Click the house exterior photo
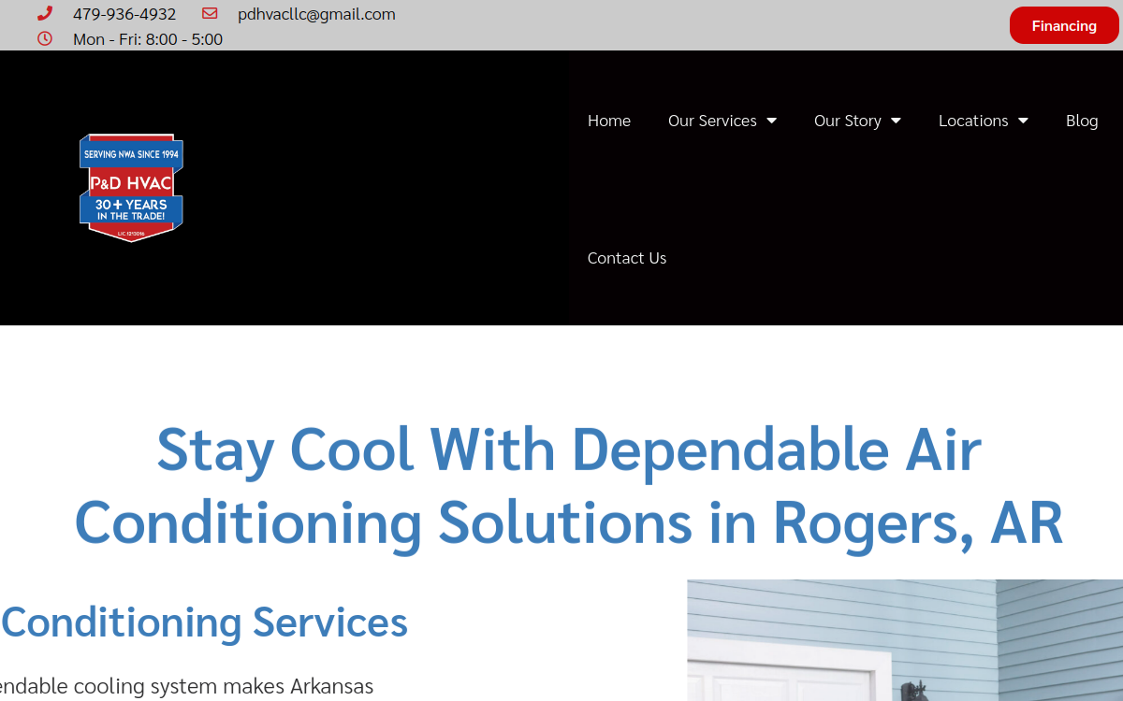The height and width of the screenshot is (701, 1123). (905, 640)
